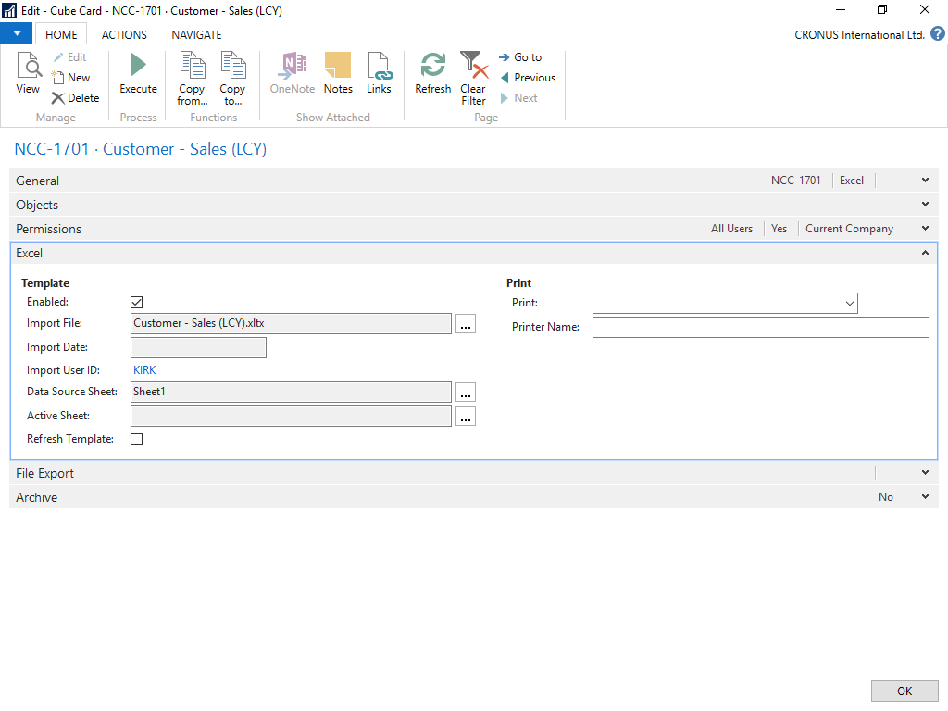Check the Refresh Template checkbox
The height and width of the screenshot is (711, 948).
137,440
